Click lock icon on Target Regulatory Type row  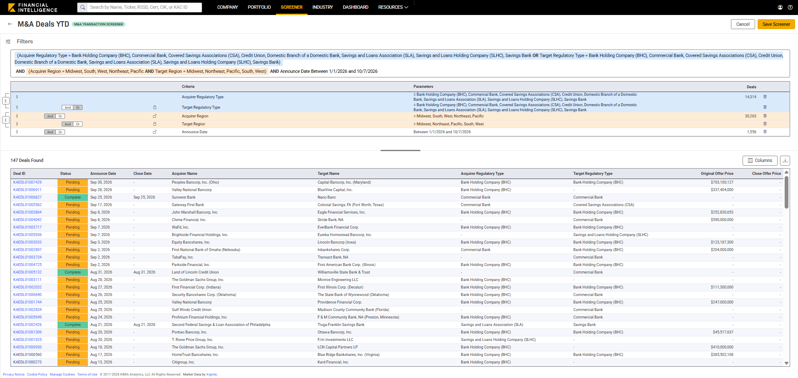tap(155, 107)
